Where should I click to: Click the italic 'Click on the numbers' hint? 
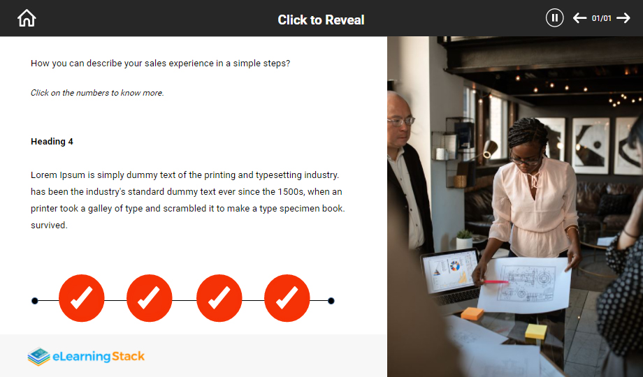pos(97,93)
